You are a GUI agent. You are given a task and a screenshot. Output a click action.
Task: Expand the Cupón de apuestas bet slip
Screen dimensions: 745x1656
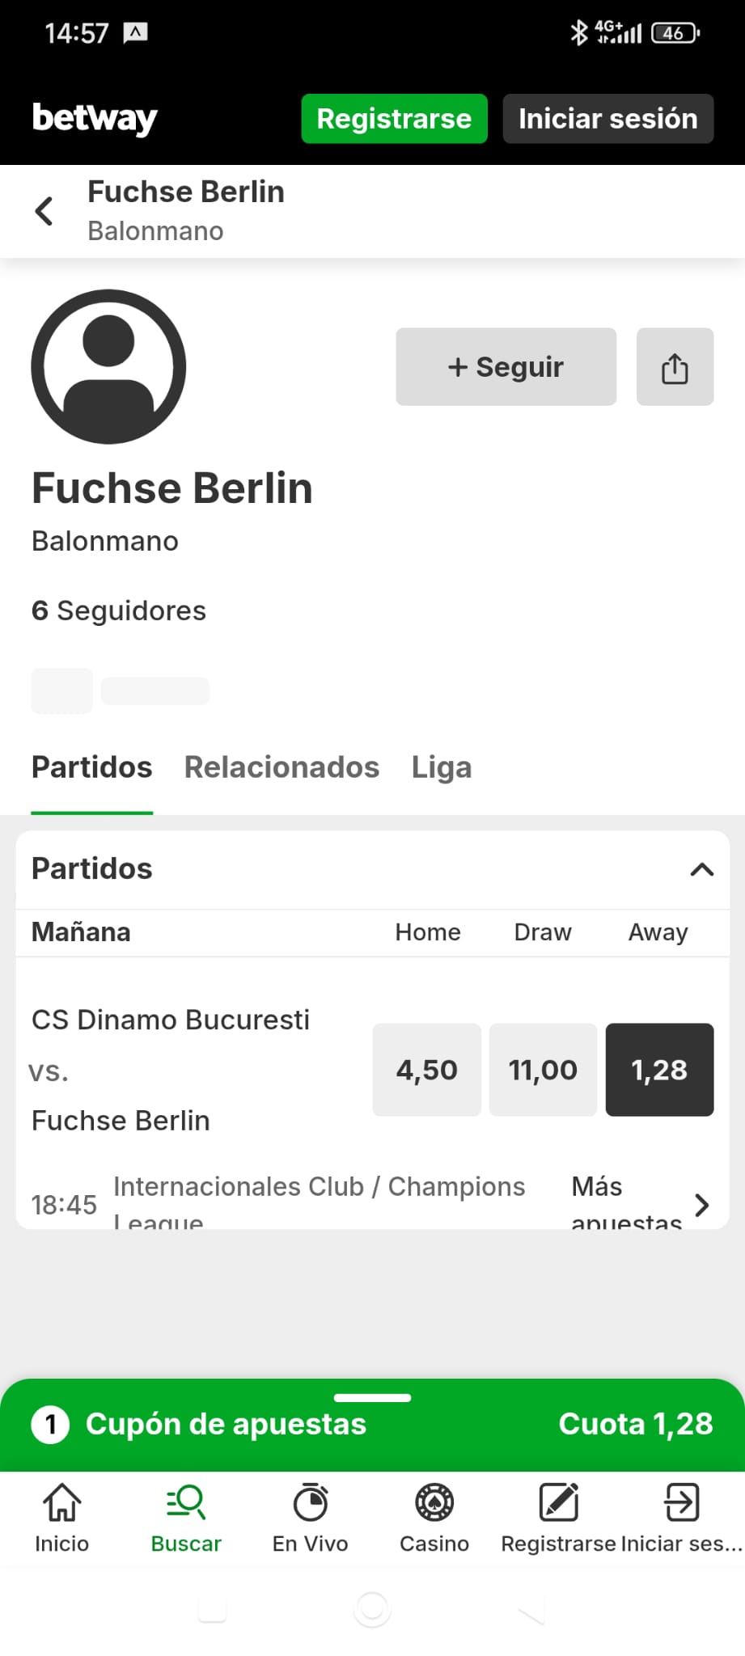[x=372, y=1424]
